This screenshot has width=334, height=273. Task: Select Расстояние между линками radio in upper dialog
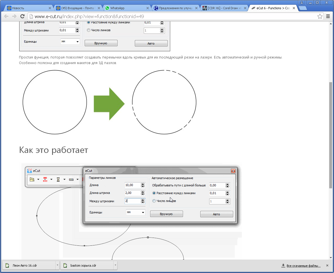(x=89, y=22)
